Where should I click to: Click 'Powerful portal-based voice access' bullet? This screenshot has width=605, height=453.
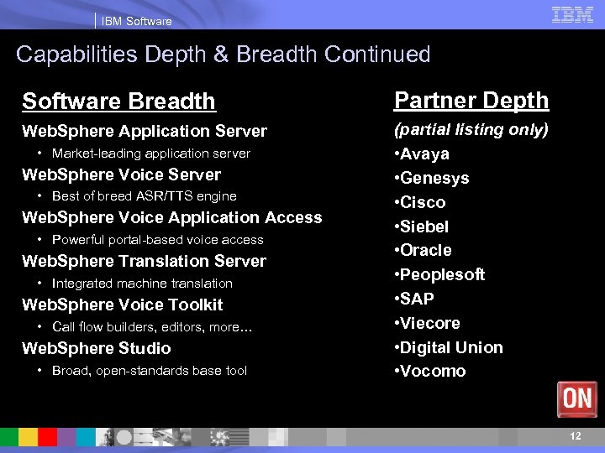[x=158, y=240]
